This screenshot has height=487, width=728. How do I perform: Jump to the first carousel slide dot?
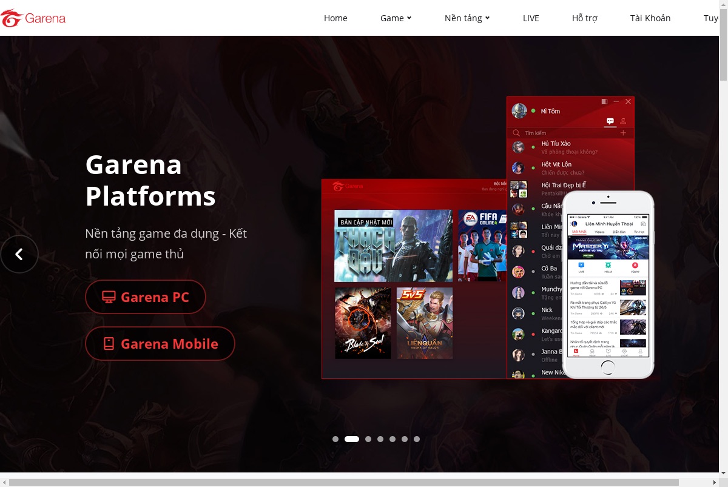[x=335, y=439]
